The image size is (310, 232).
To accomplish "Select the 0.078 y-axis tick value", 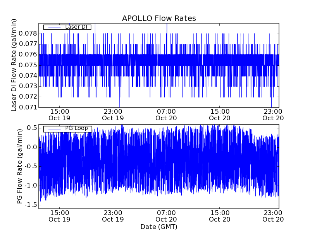I will pos(28,34).
